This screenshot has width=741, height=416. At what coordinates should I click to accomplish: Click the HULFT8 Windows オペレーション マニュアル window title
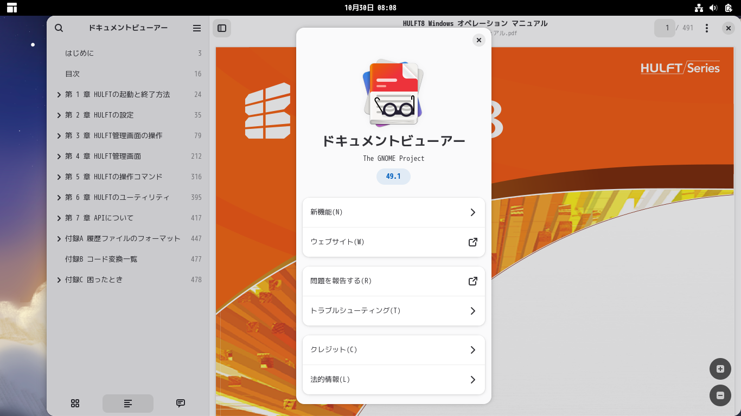[x=475, y=24]
